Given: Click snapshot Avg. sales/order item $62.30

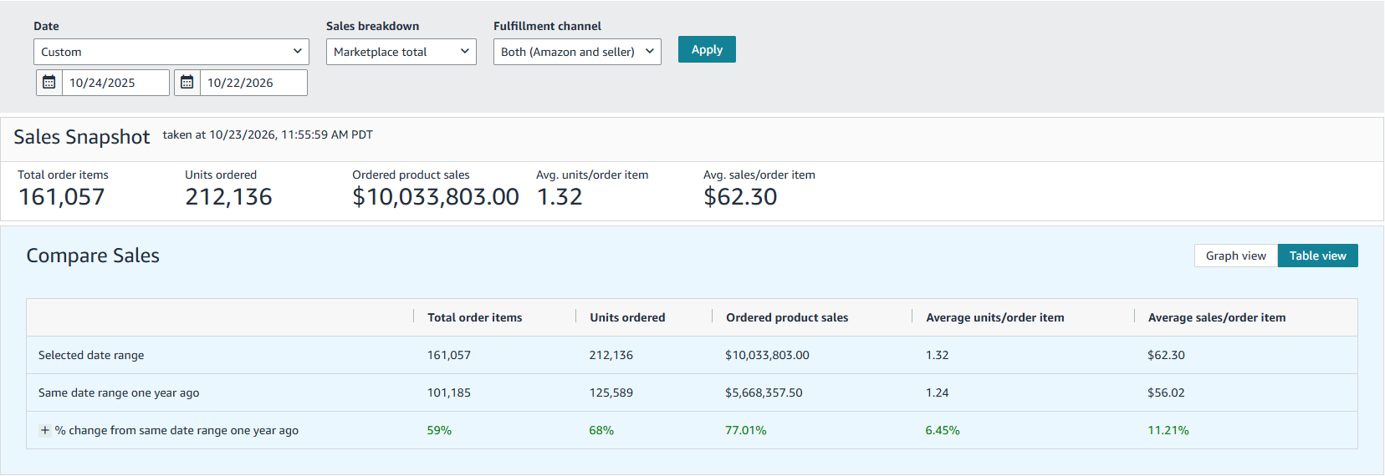Looking at the screenshot, I should (740, 197).
